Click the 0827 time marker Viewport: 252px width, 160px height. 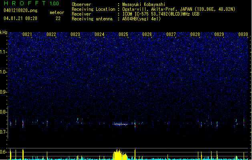tap(171, 34)
